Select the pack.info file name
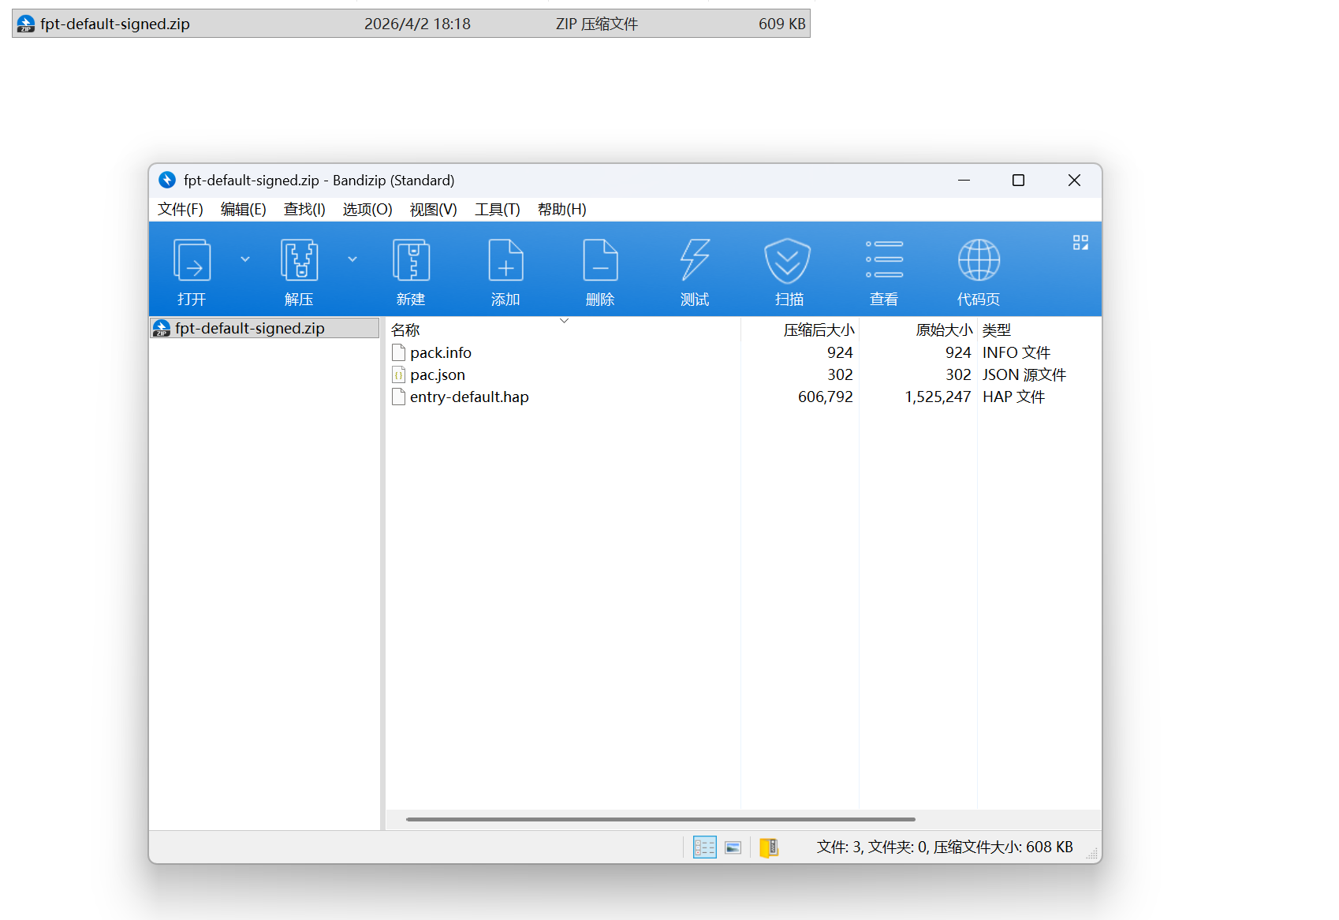The height and width of the screenshot is (920, 1339). 441,352
